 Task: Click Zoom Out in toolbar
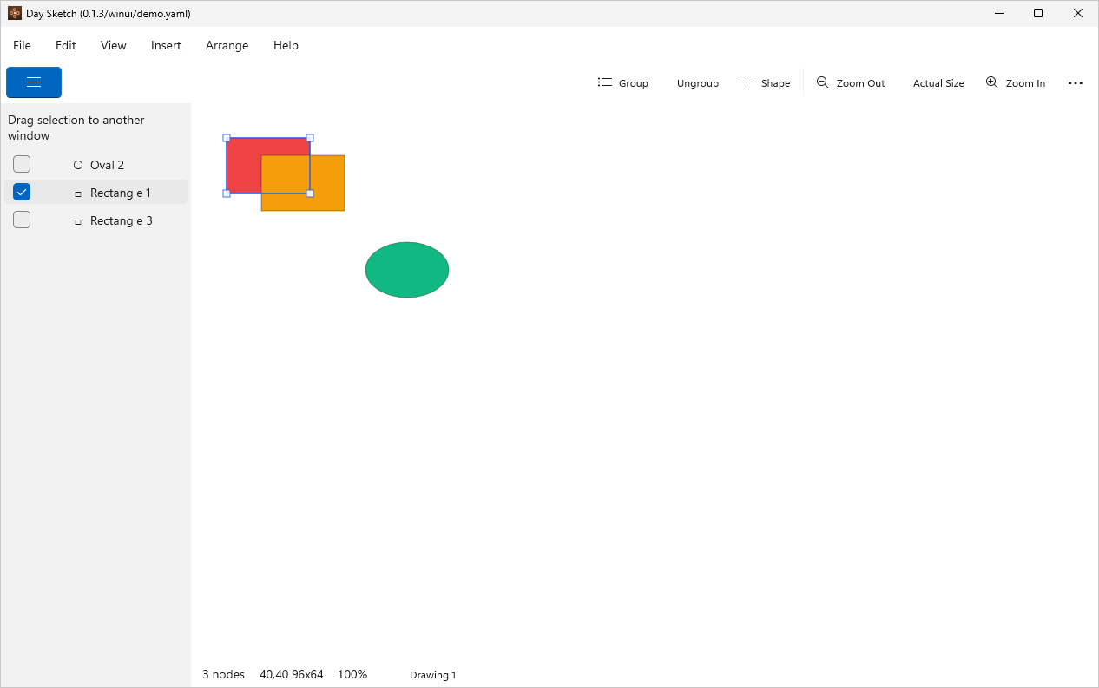[851, 83]
